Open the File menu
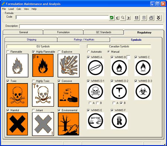167x146 pixels. pyautogui.click(x=4, y=9)
